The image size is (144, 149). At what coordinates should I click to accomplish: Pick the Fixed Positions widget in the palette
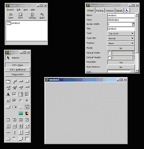click(x=27, y=126)
